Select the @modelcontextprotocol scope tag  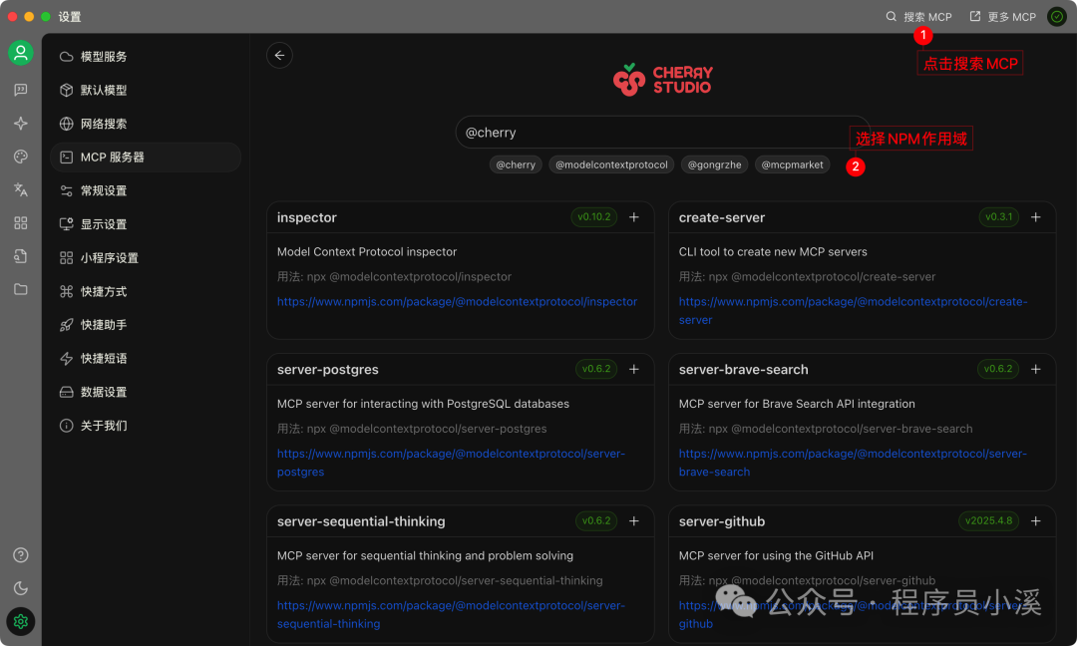coord(611,164)
